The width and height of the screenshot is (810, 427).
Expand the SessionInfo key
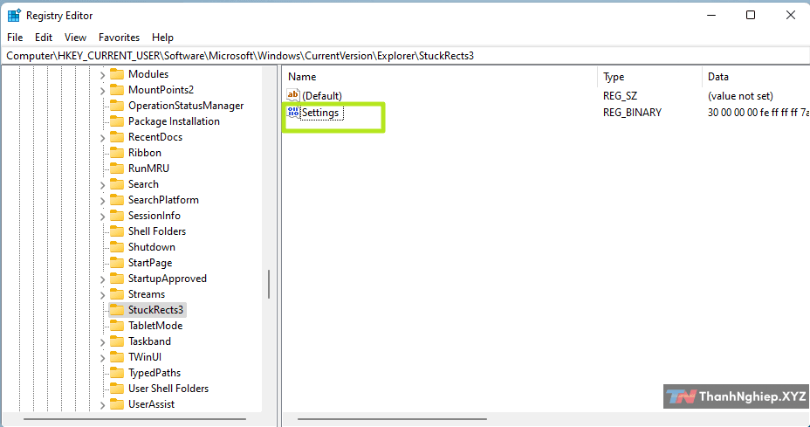102,216
